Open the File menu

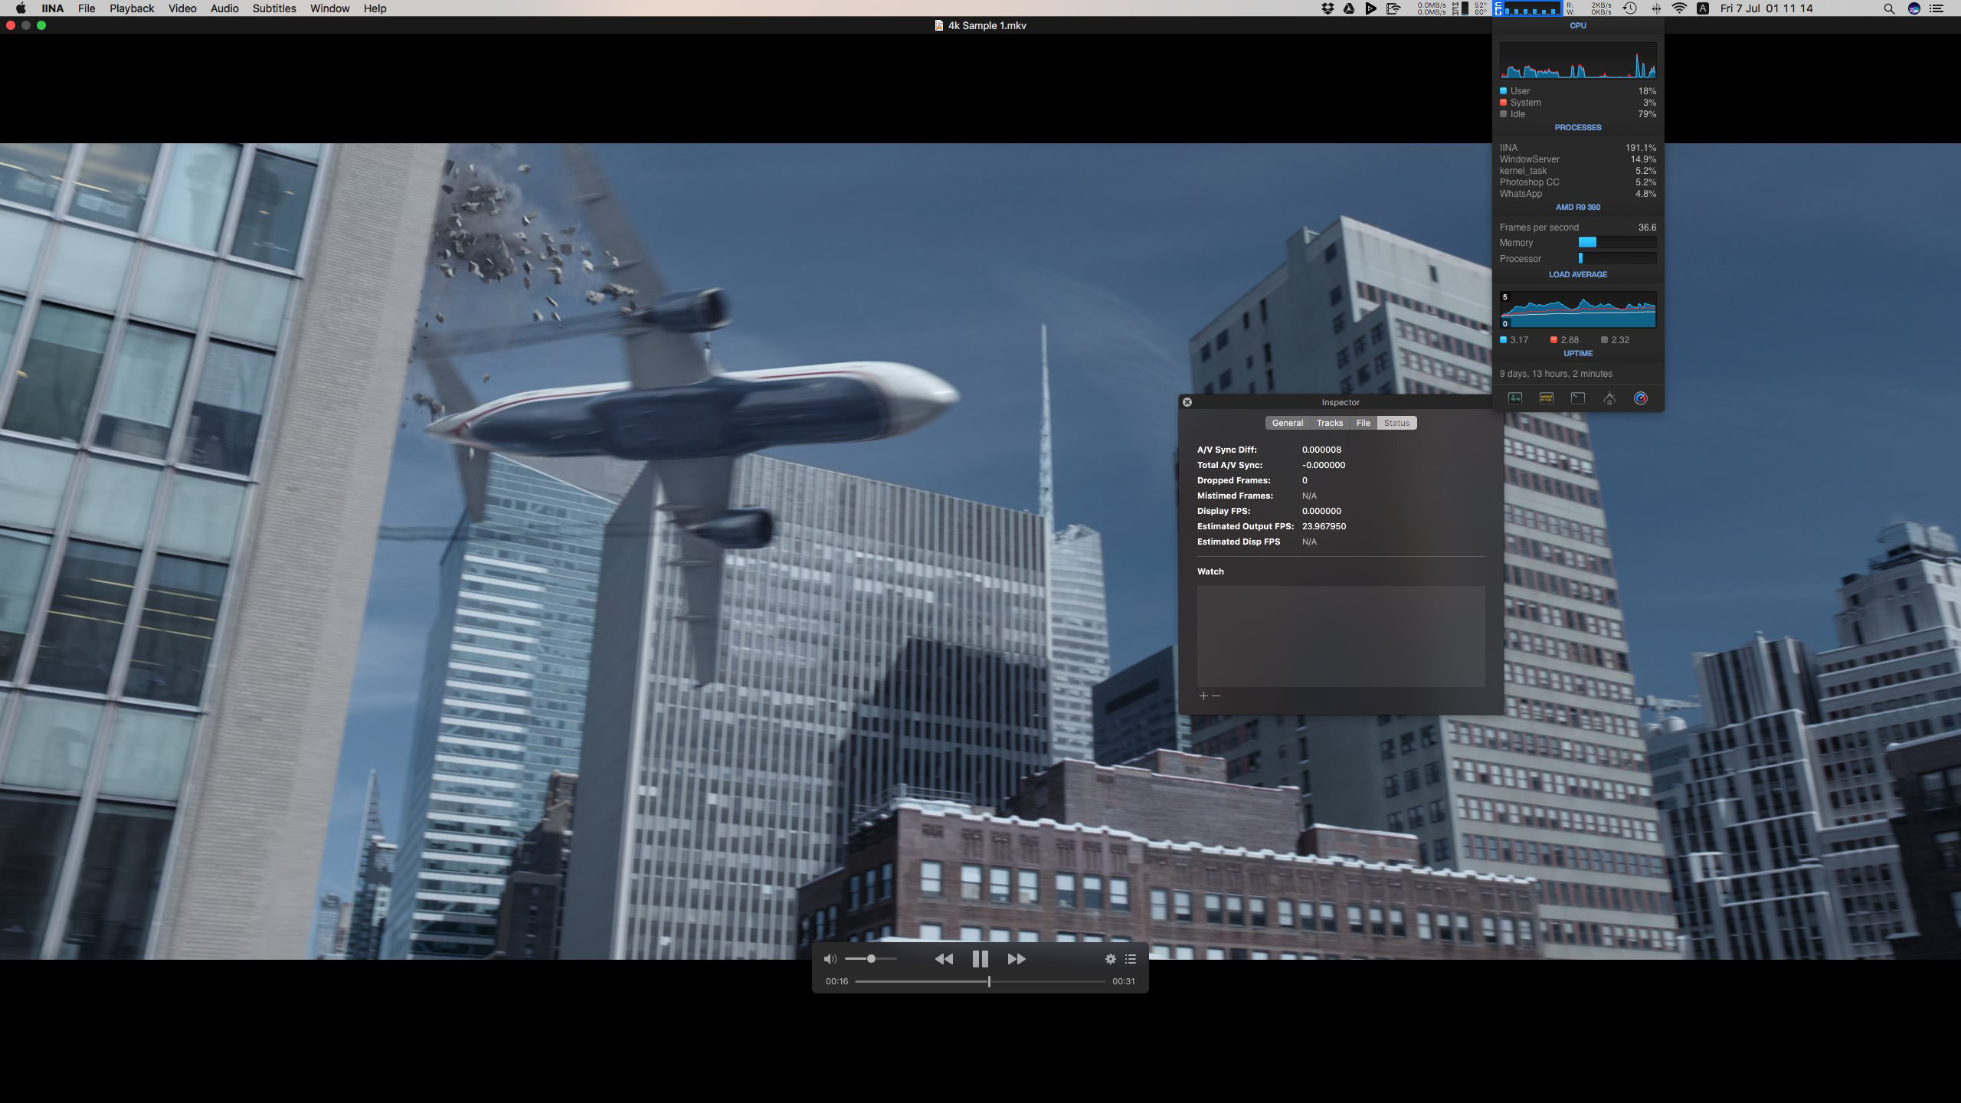[87, 8]
